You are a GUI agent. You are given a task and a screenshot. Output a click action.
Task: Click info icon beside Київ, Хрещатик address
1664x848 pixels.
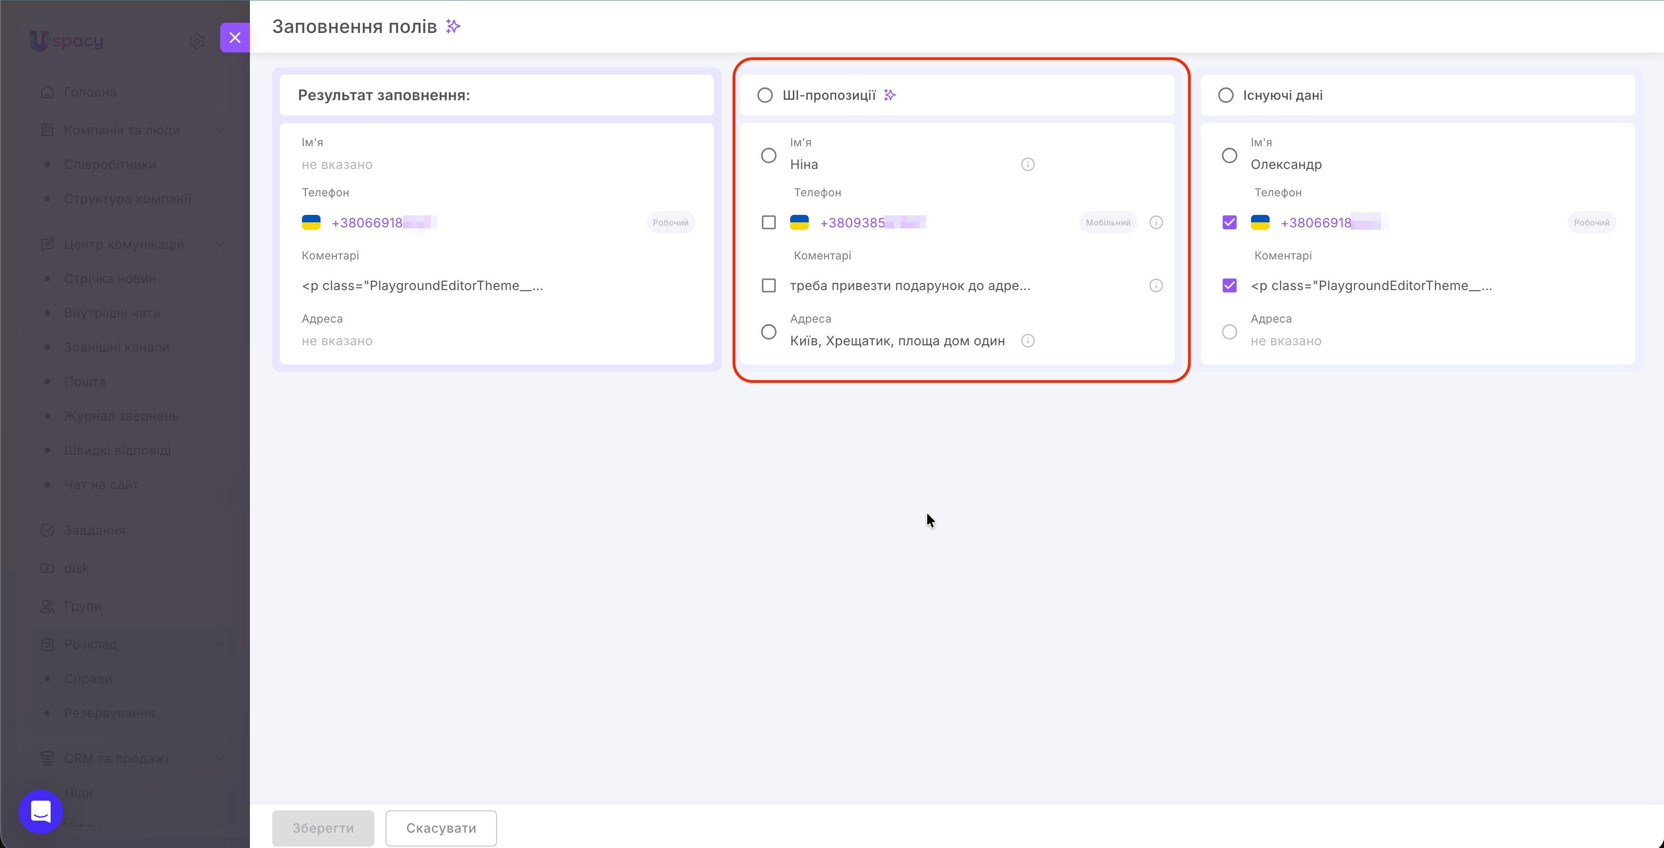point(1028,341)
